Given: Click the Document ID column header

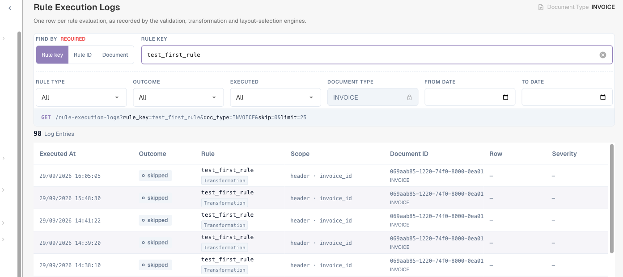Looking at the screenshot, I should click(x=409, y=154).
